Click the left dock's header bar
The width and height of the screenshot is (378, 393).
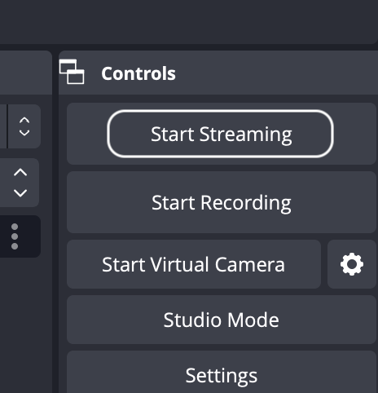(x=26, y=73)
